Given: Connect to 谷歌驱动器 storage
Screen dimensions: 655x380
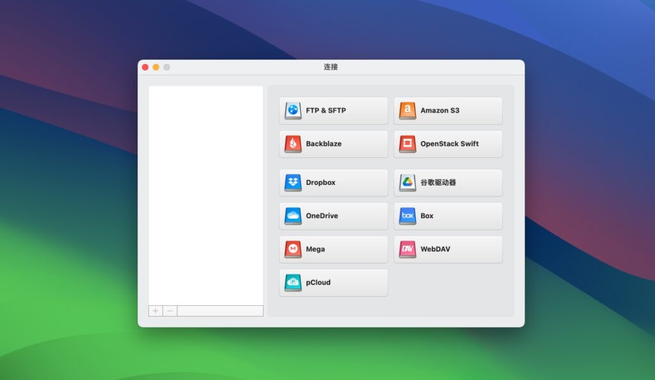Looking at the screenshot, I should 448,182.
